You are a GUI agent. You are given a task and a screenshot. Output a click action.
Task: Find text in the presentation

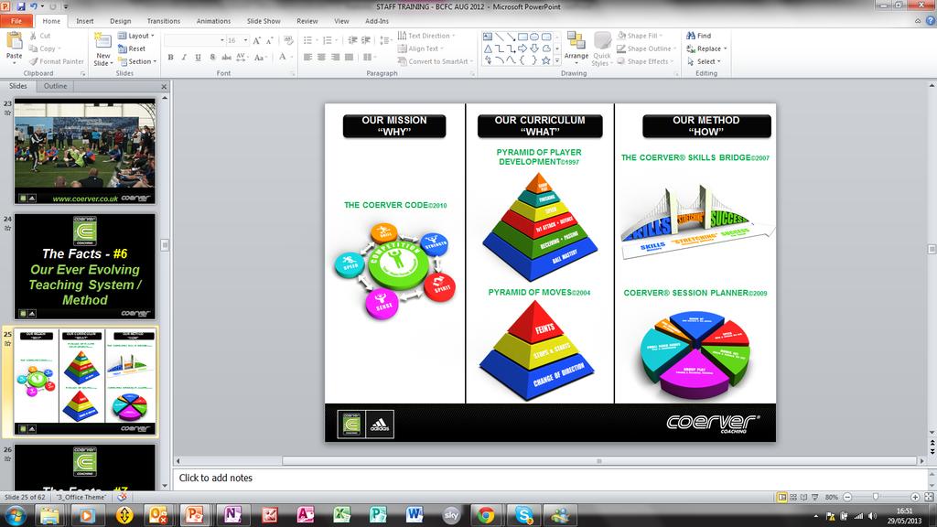point(698,36)
